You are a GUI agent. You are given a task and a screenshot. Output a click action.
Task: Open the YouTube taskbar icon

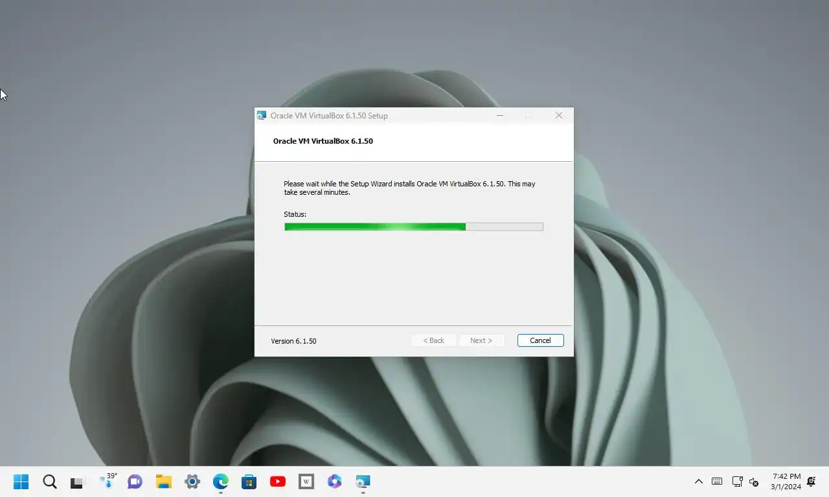pyautogui.click(x=278, y=481)
